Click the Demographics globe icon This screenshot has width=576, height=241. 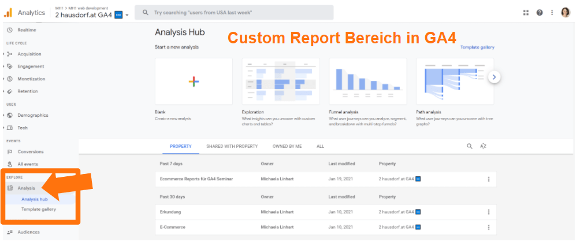(10, 116)
